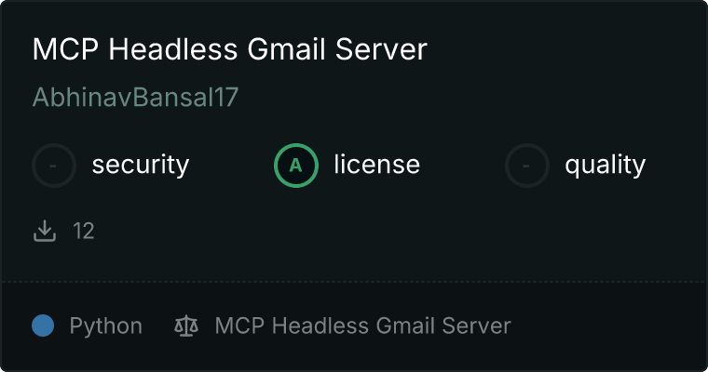This screenshot has height=372, width=708.
Task: Click the green license A grade badge
Action: click(295, 166)
